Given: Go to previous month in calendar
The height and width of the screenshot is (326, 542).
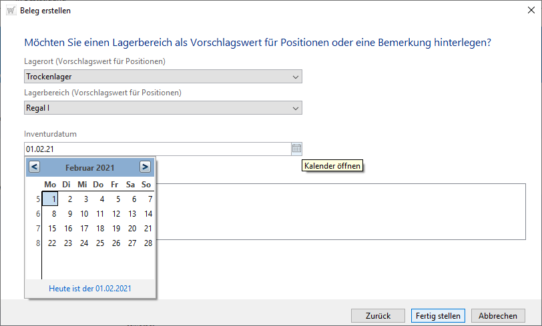Looking at the screenshot, I should point(35,167).
